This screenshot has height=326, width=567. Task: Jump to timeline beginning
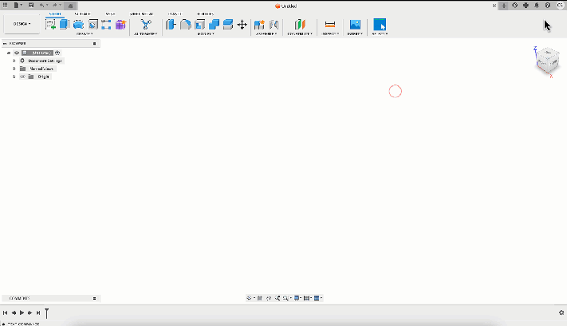(5, 312)
